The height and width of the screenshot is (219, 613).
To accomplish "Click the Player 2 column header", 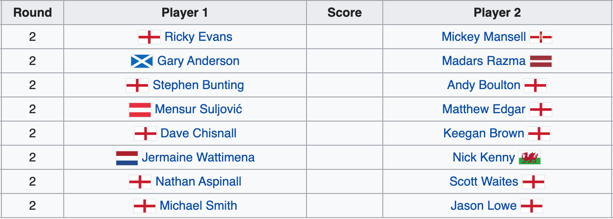I will (x=497, y=13).
